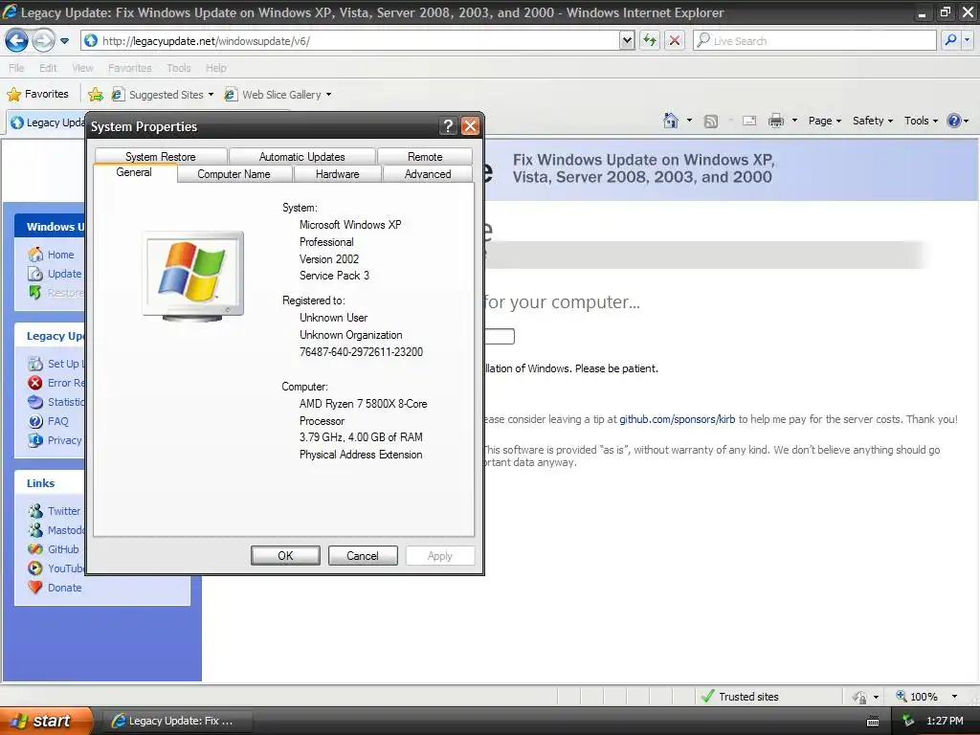980x735 pixels.
Task: Open the Page command menu
Action: [x=824, y=121]
